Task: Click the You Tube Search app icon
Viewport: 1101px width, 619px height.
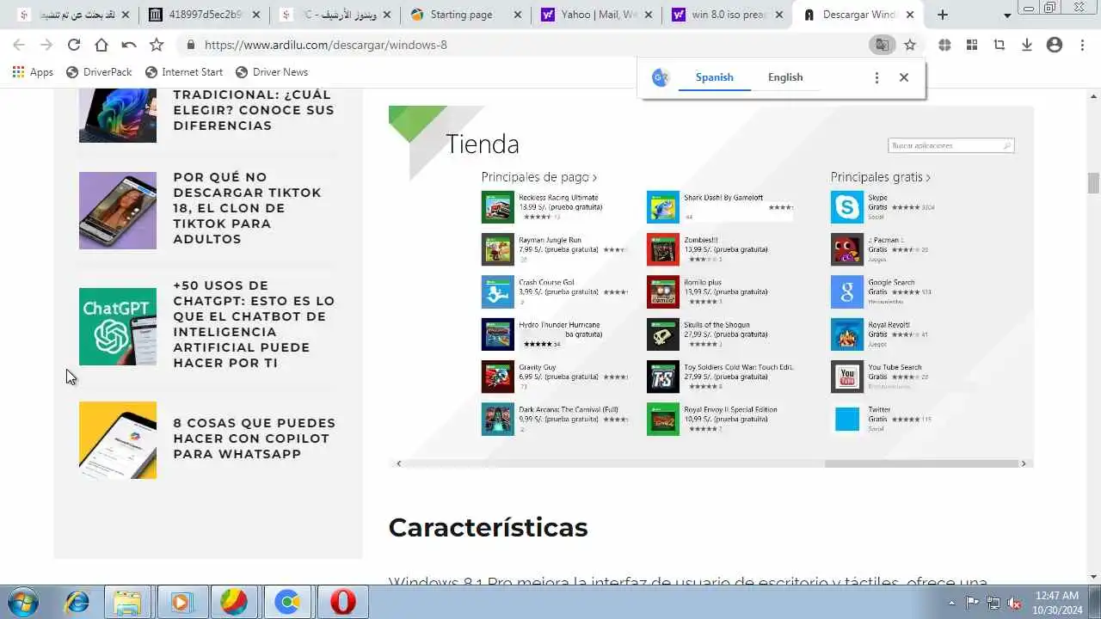Action: (847, 377)
